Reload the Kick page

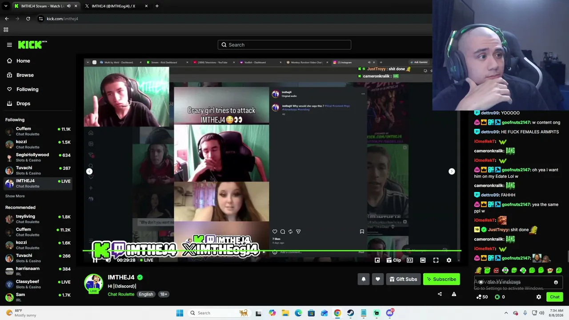(x=28, y=19)
